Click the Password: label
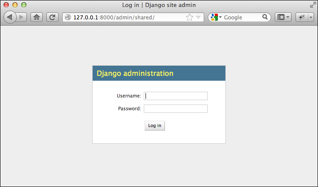Image resolution: width=318 pixels, height=187 pixels. click(130, 108)
